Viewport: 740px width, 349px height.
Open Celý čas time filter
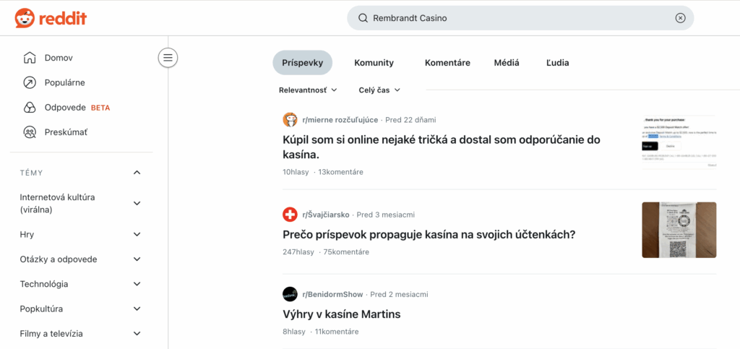pyautogui.click(x=379, y=90)
